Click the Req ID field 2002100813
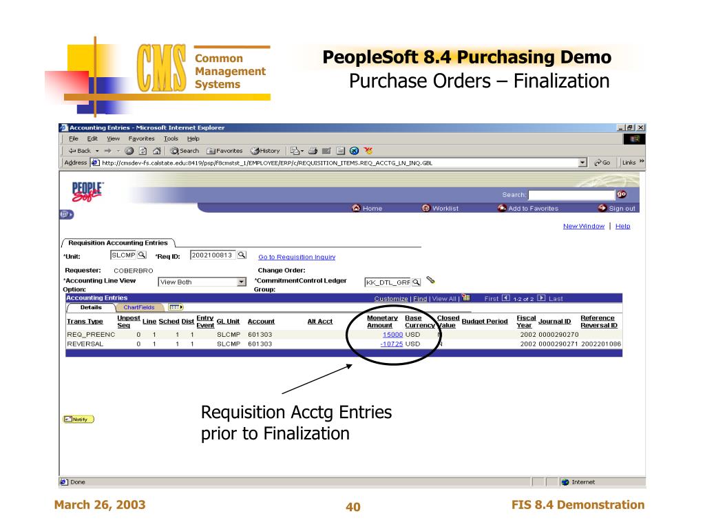This screenshot has height=529, width=705. click(213, 255)
